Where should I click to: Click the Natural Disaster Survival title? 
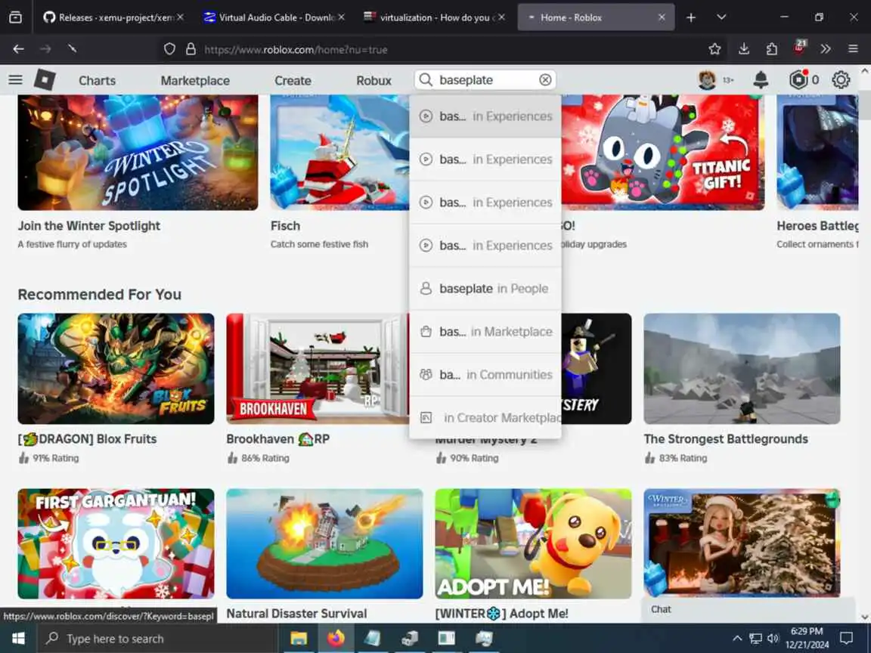coord(296,614)
